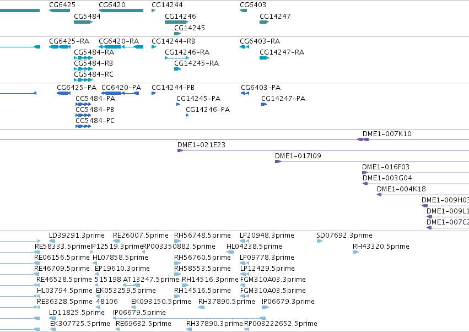Select EST EK053259.5prime
469x332 pixels.
[126, 291]
